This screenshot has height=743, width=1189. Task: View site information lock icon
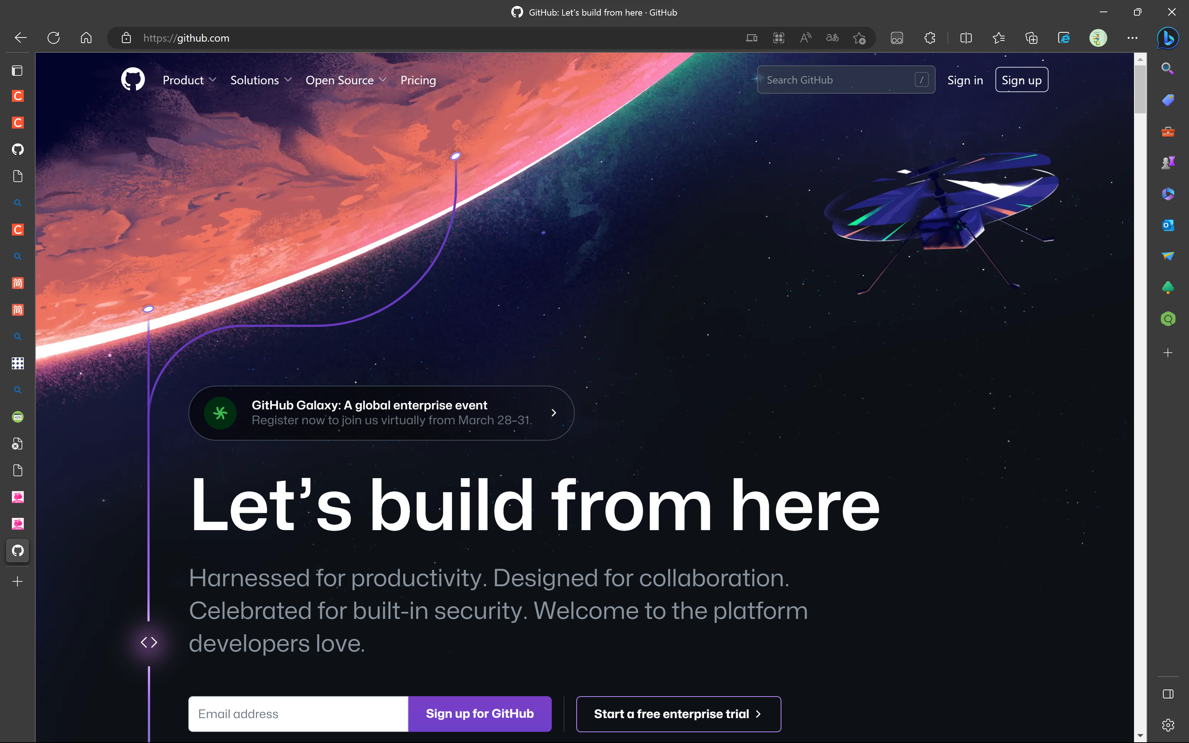click(x=126, y=38)
